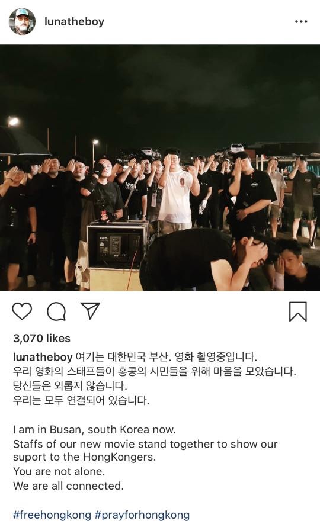320x524 pixels.
Task: Select the caption line 'We are all connected.'
Action: (68, 486)
